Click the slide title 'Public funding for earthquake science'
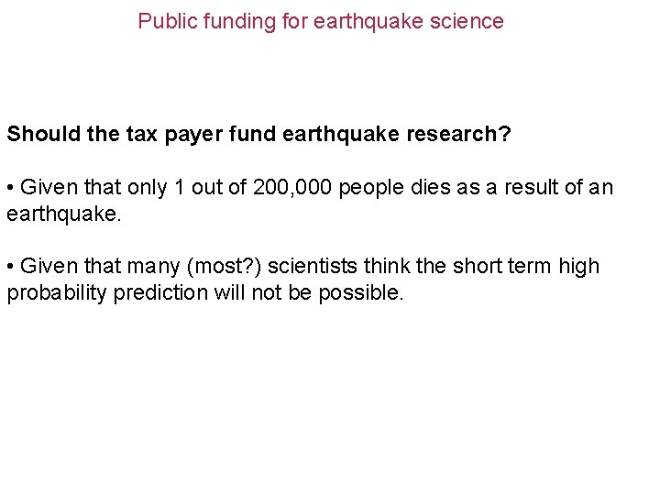Viewport: 660px width, 495px height. point(321,21)
